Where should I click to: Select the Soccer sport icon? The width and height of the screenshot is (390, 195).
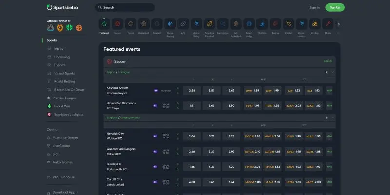[117, 24]
